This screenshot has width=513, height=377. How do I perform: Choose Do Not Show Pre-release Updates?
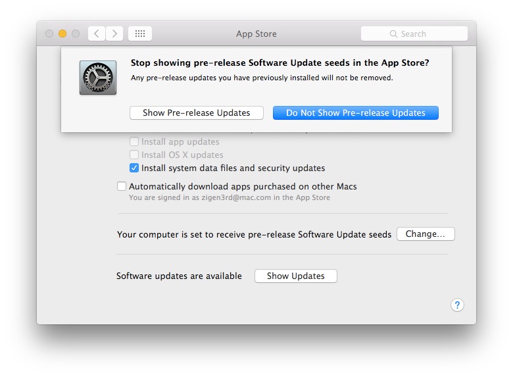pyautogui.click(x=355, y=113)
